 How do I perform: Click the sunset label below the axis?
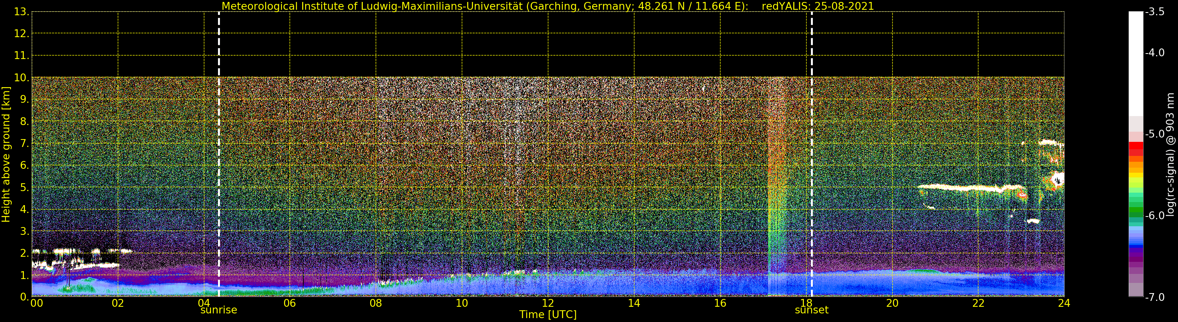pyautogui.click(x=812, y=310)
